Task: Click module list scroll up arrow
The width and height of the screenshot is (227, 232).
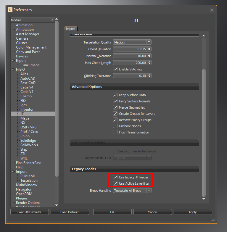Action: tap(57, 19)
